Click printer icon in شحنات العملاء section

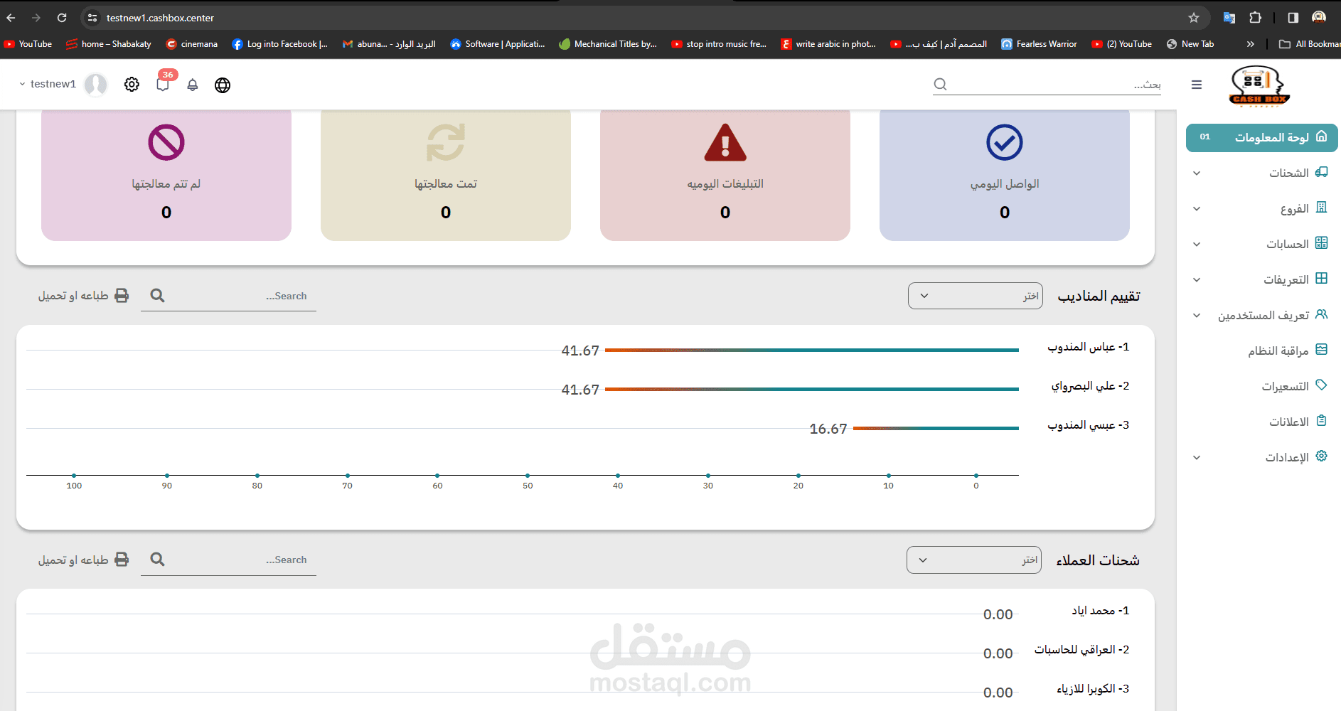pyautogui.click(x=122, y=560)
